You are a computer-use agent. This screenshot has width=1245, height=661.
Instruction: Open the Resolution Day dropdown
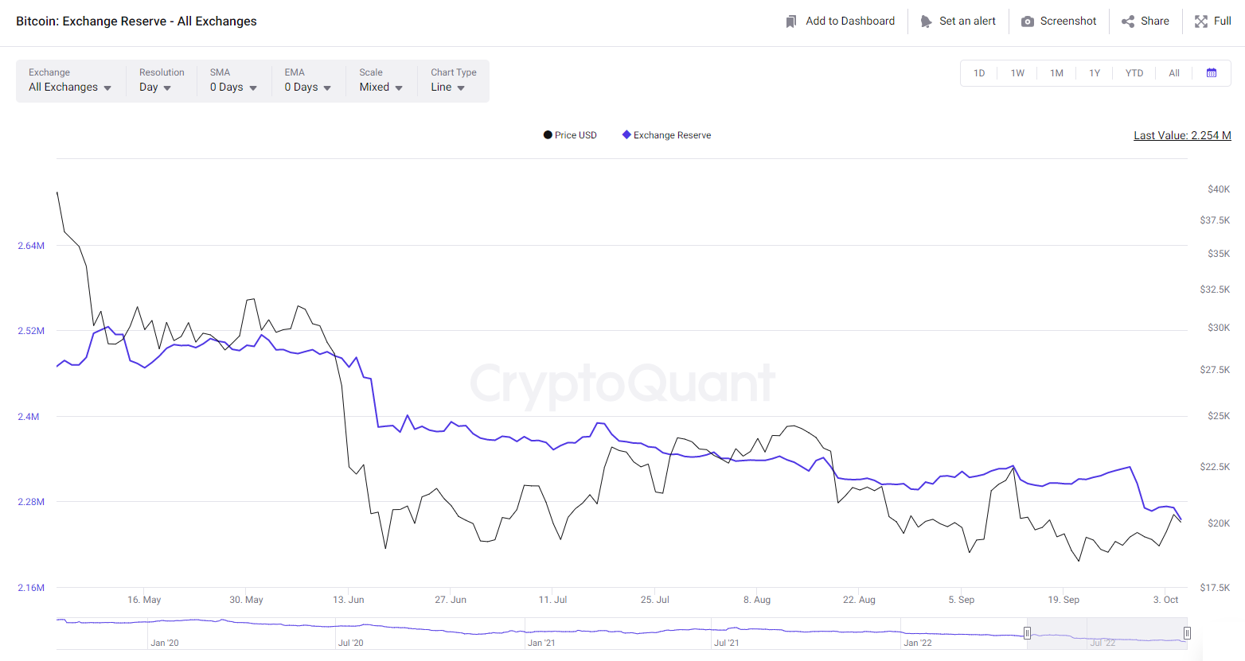[x=161, y=80]
